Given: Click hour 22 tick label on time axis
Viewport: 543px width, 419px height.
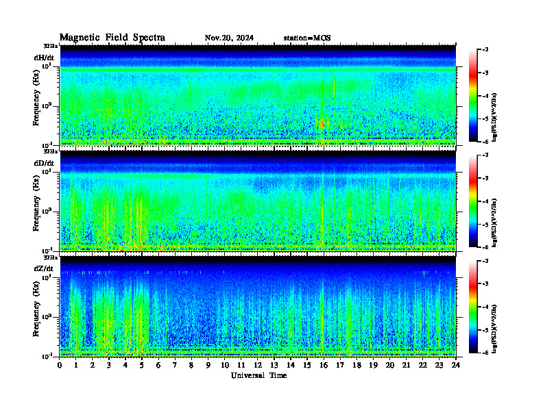Looking at the screenshot, I should tap(422, 366).
